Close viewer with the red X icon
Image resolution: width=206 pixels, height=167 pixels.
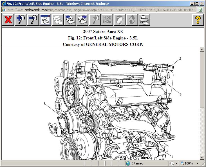(8, 20)
